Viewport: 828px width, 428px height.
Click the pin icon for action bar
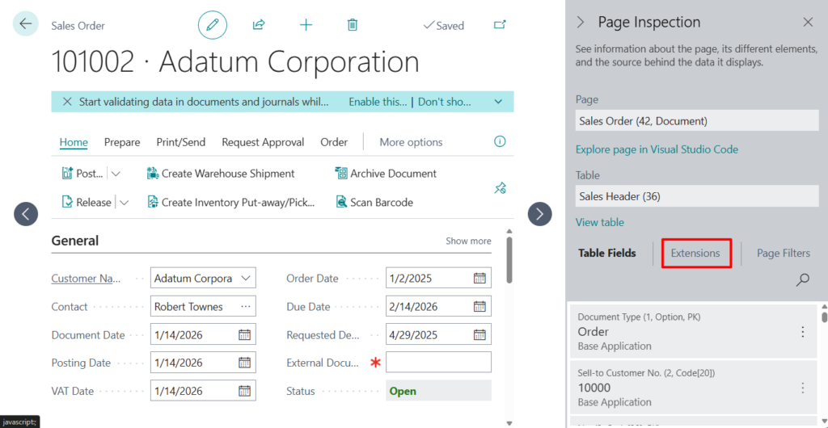[500, 188]
